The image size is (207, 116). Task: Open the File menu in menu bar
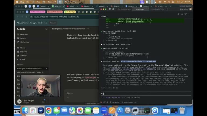pos(28,2)
